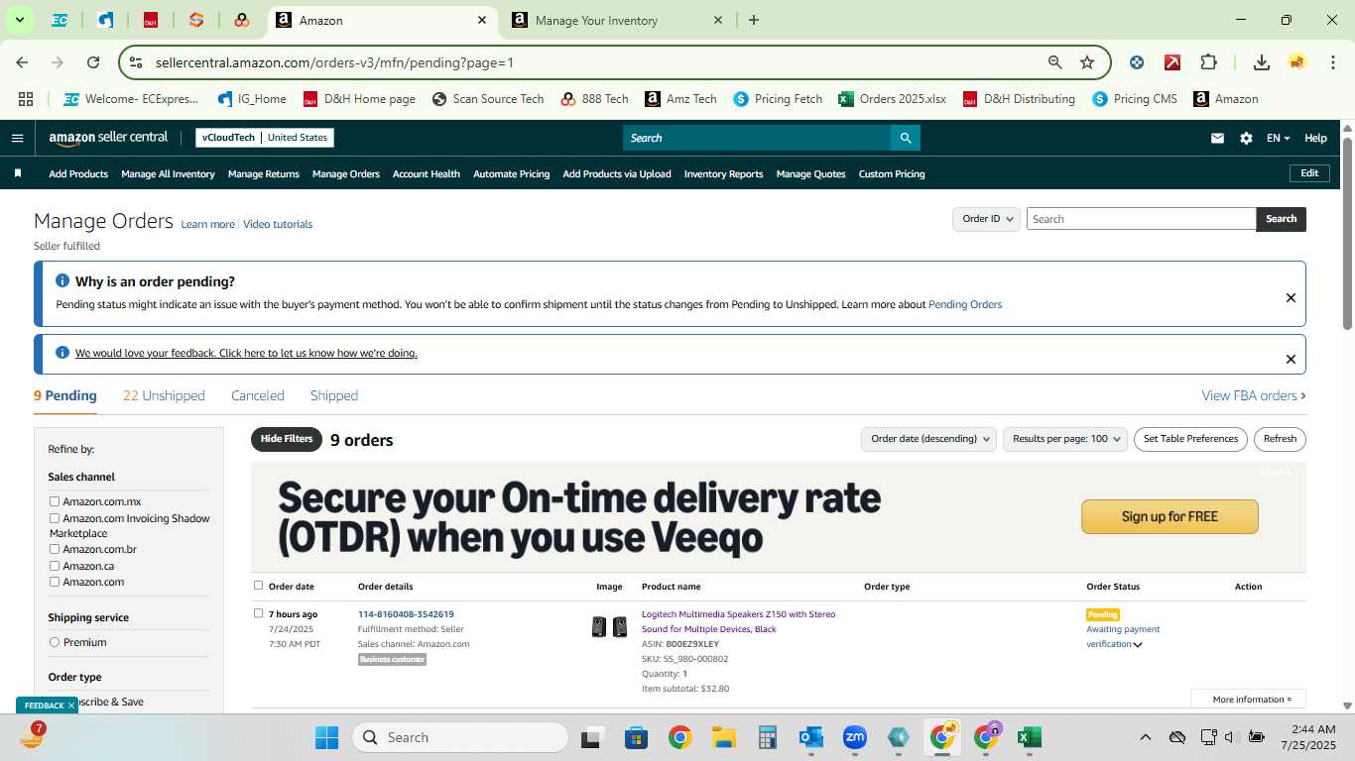Open Excel from the taskbar
The height and width of the screenshot is (761, 1355).
1030,737
